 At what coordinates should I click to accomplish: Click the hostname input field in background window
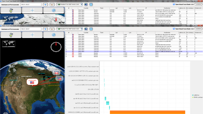point(31,4)
